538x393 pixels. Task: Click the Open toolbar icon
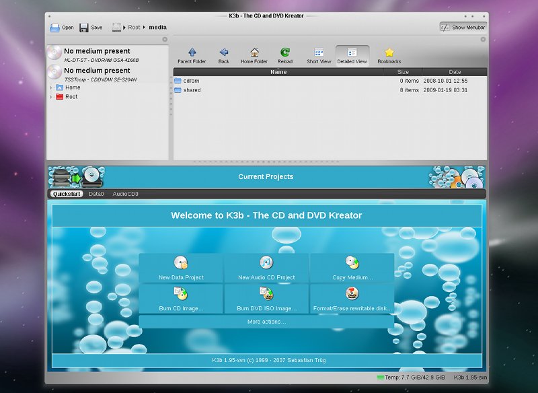[x=55, y=28]
